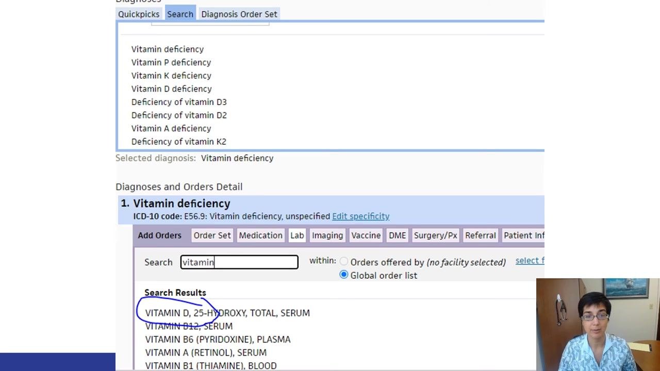Open the Surgery/Px orders tab
660x371 pixels.
pos(435,235)
